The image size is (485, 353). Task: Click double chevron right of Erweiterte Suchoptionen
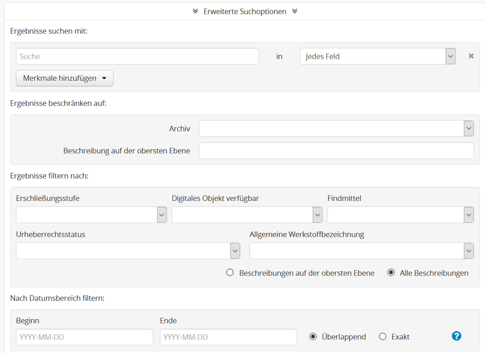[295, 11]
